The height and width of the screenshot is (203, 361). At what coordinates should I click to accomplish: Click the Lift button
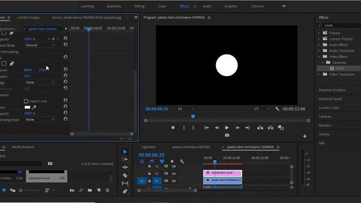260,127
